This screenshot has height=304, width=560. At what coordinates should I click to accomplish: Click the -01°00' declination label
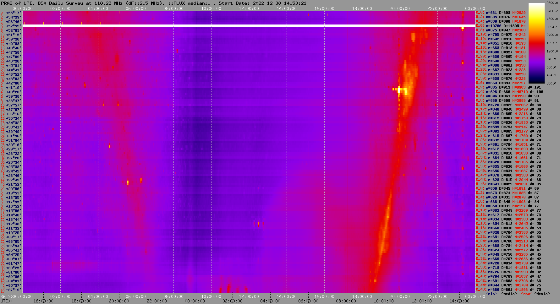click(14, 272)
